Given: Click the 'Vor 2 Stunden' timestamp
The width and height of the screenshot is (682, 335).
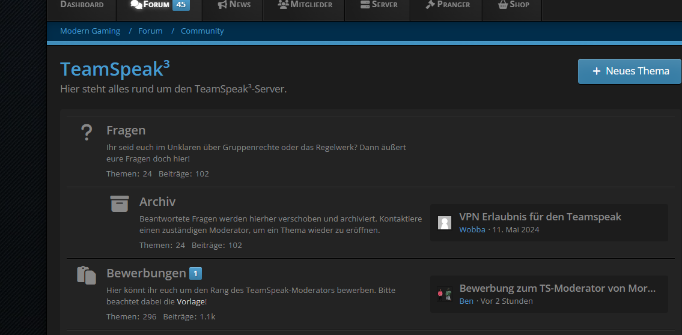Looking at the screenshot, I should [x=507, y=301].
